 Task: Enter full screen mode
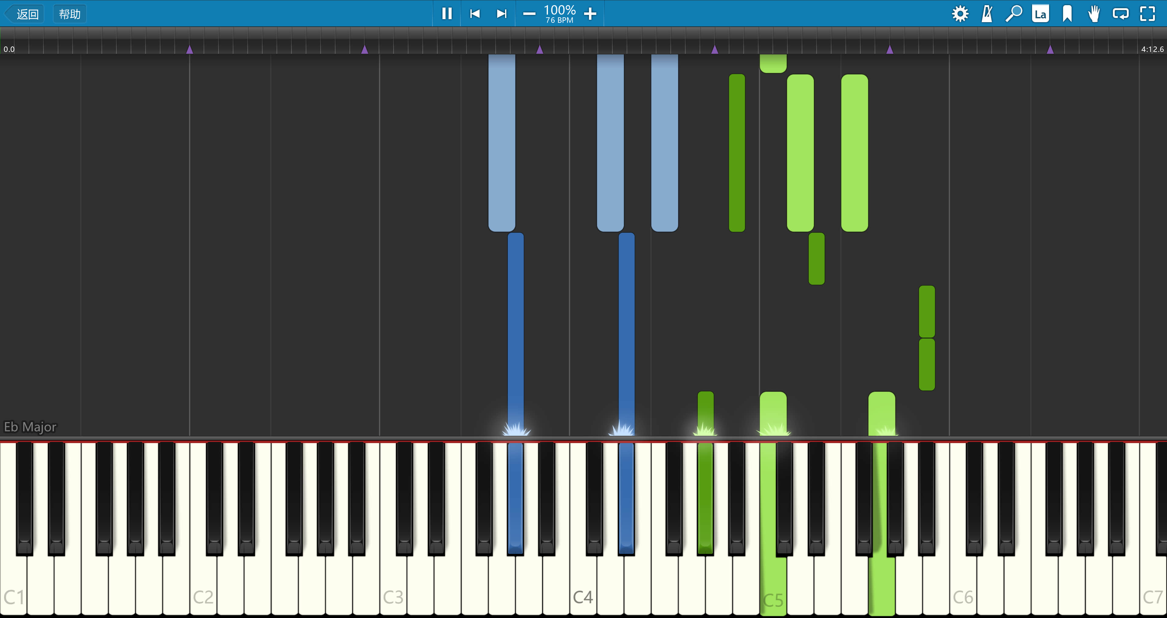coord(1148,14)
